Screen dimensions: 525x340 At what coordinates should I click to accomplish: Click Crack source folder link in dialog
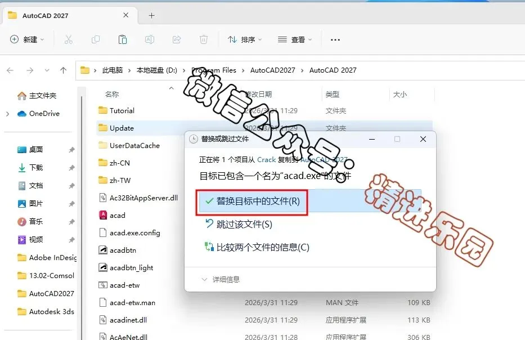click(x=267, y=160)
